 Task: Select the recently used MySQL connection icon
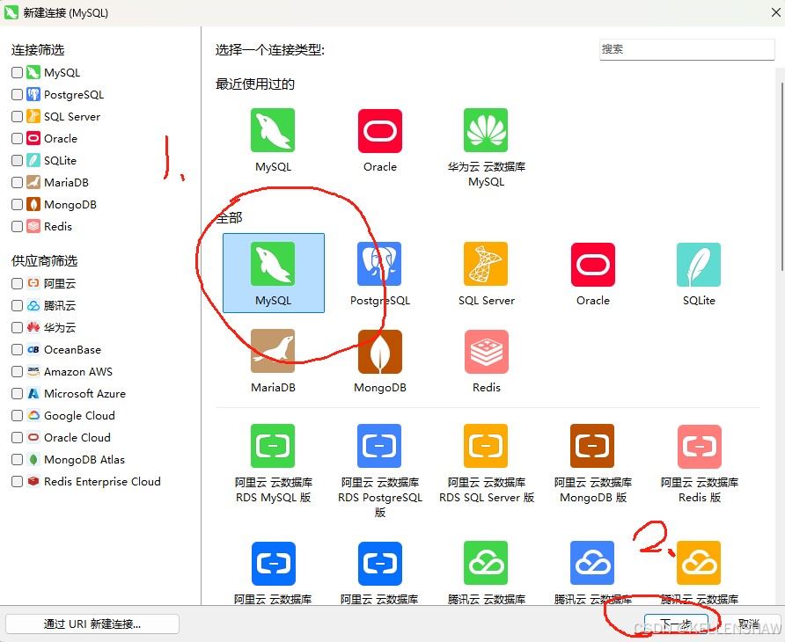(x=273, y=131)
